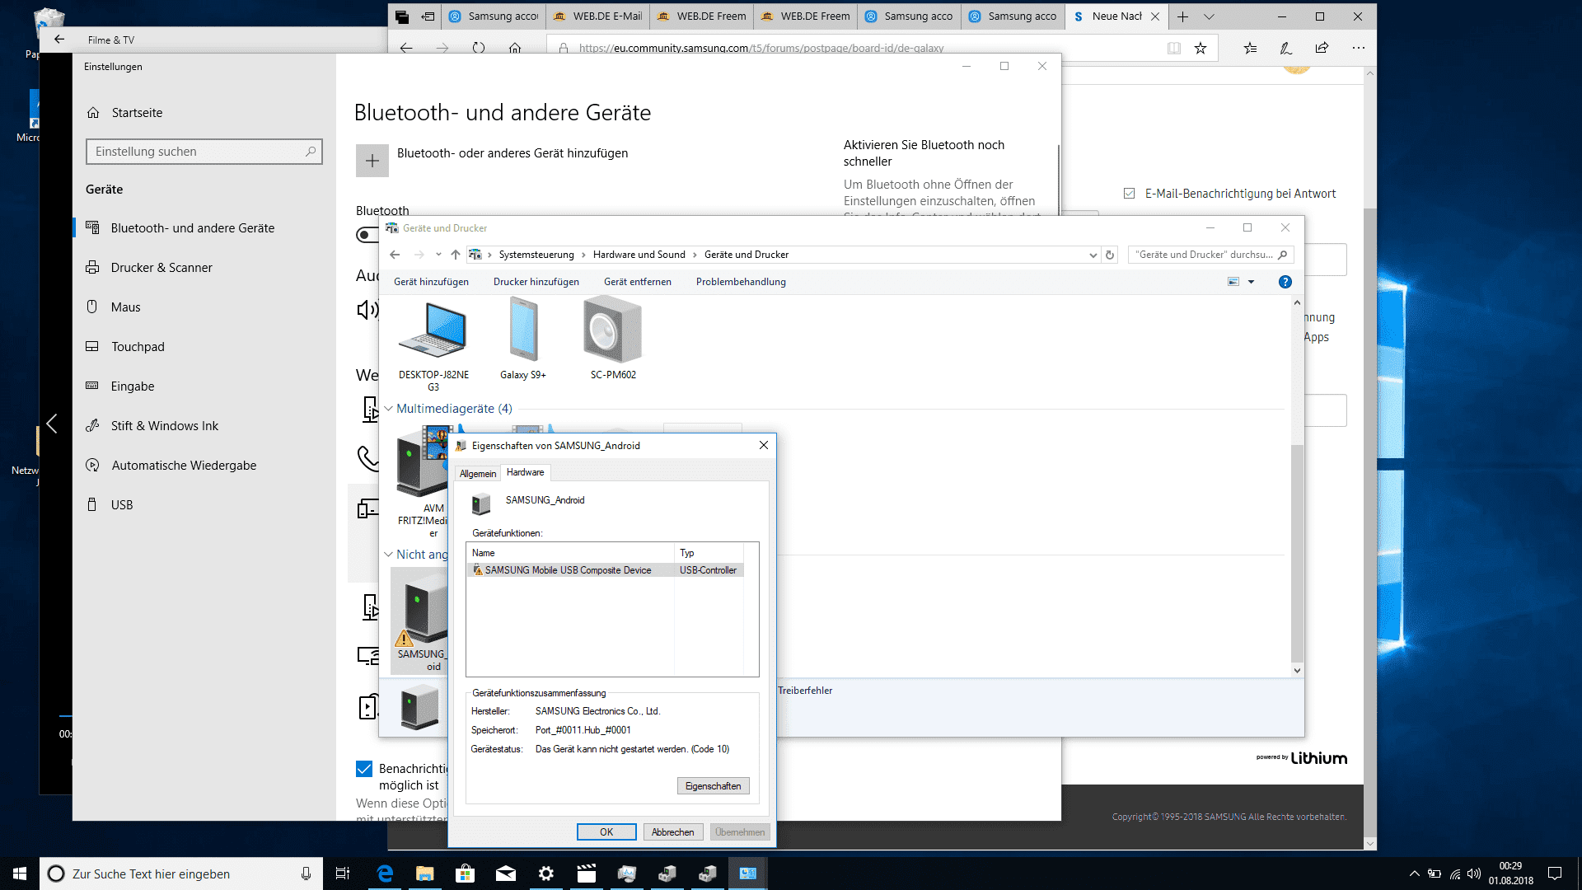This screenshot has width=1582, height=890.
Task: Uncheck E-Mail-Benachrichtigung bei Antwort checkbox
Action: click(1129, 194)
